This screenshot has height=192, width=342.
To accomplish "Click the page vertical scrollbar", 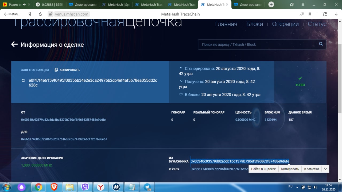I will click(340, 78).
